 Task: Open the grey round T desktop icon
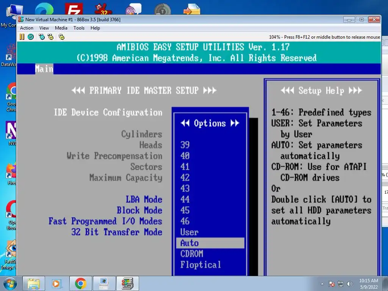[163, 9]
